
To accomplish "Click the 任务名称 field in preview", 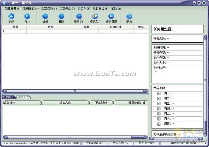I will pos(177,39).
